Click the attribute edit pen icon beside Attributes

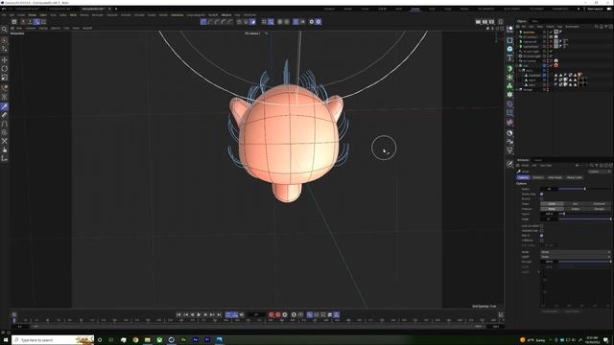(509, 164)
